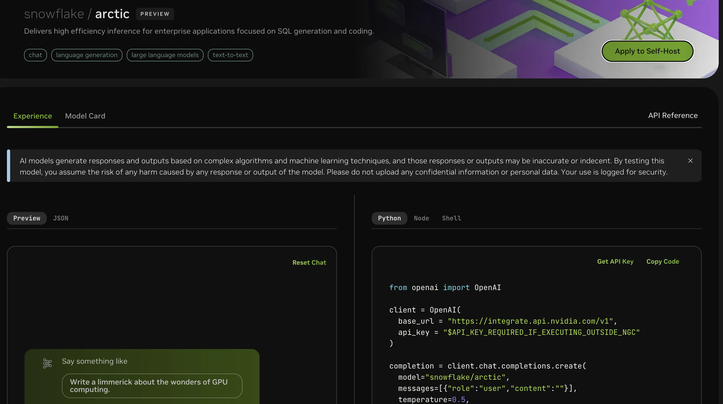Select the 'text-to-text' tag
Screen dimensions: 723x404
coord(230,55)
